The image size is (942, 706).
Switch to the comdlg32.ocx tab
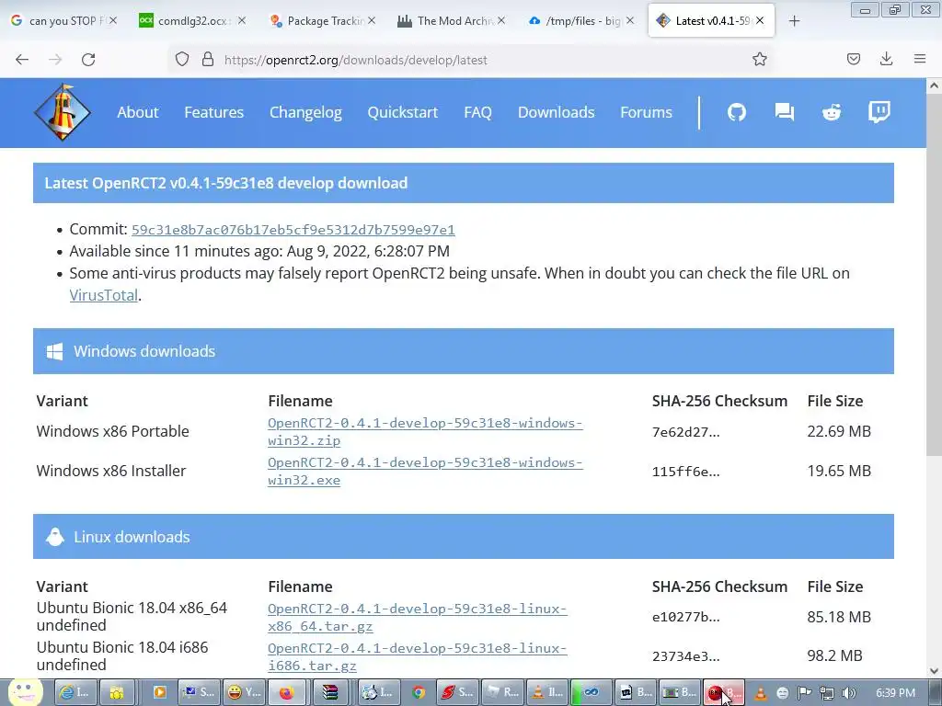[x=192, y=20]
